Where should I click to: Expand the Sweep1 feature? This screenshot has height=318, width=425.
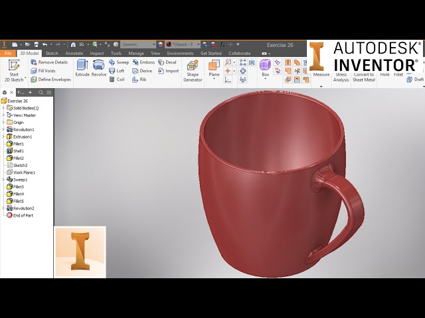[3, 180]
